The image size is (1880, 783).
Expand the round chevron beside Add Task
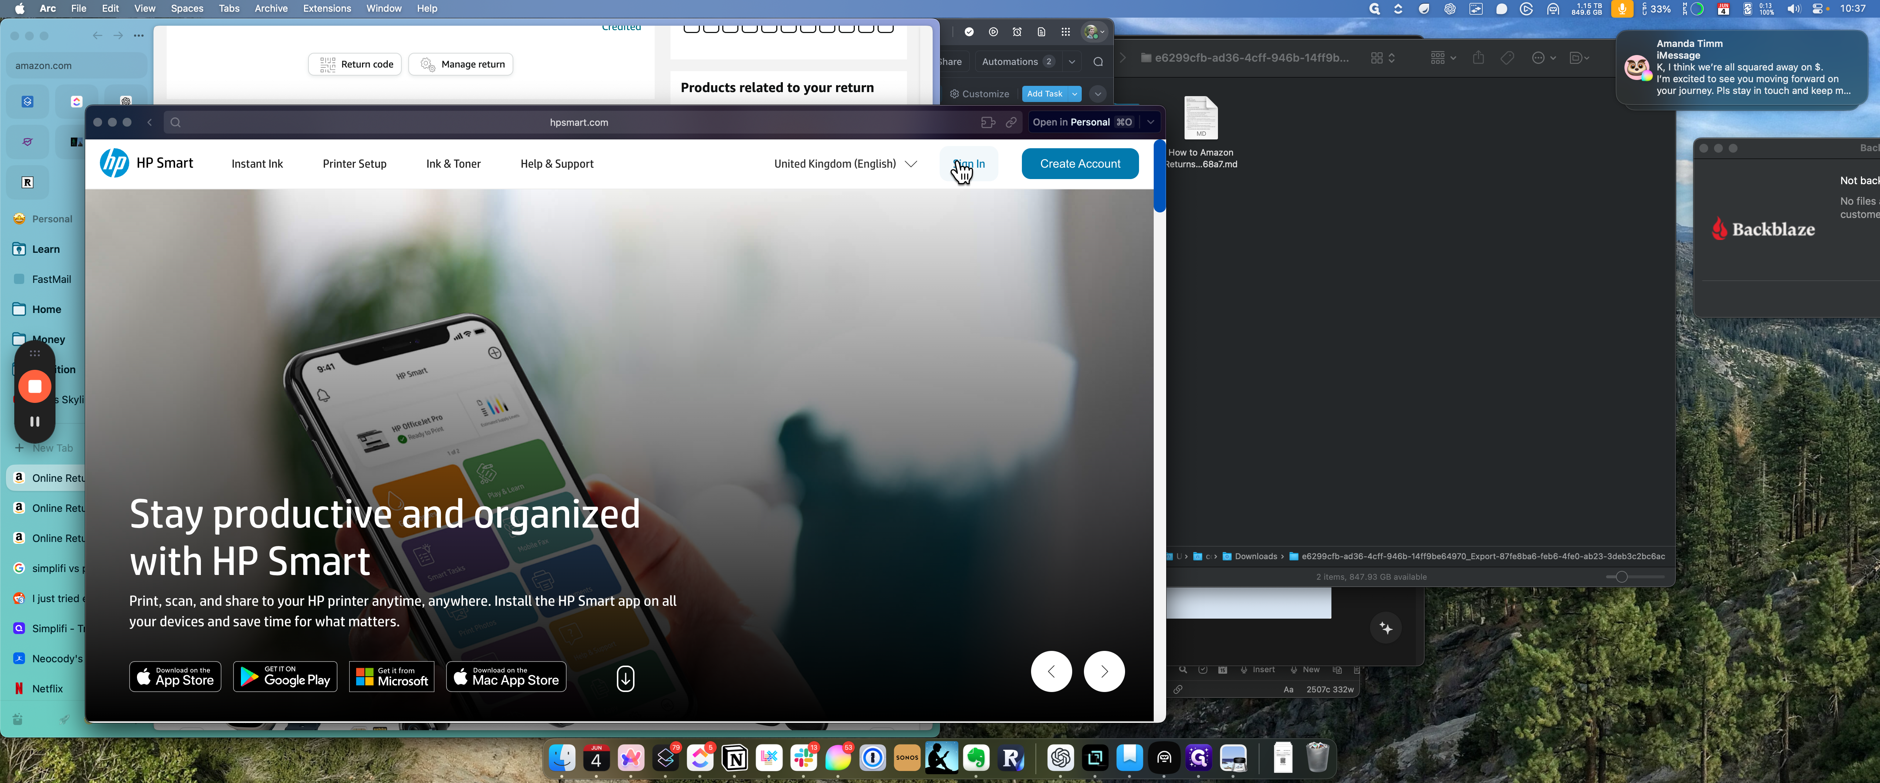(1098, 94)
